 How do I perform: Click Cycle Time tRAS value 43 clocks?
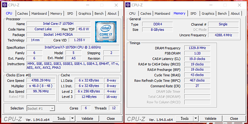(197, 75)
